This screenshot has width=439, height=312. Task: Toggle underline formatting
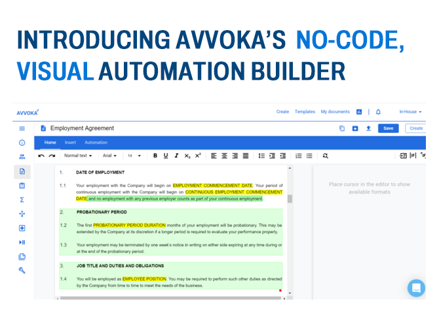point(166,156)
